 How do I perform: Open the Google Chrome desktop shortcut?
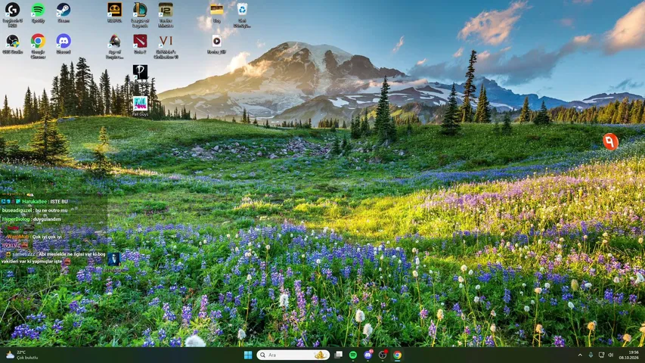38,45
